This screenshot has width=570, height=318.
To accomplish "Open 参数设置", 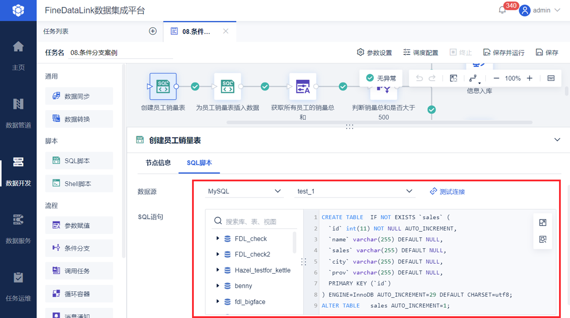I will tap(374, 53).
